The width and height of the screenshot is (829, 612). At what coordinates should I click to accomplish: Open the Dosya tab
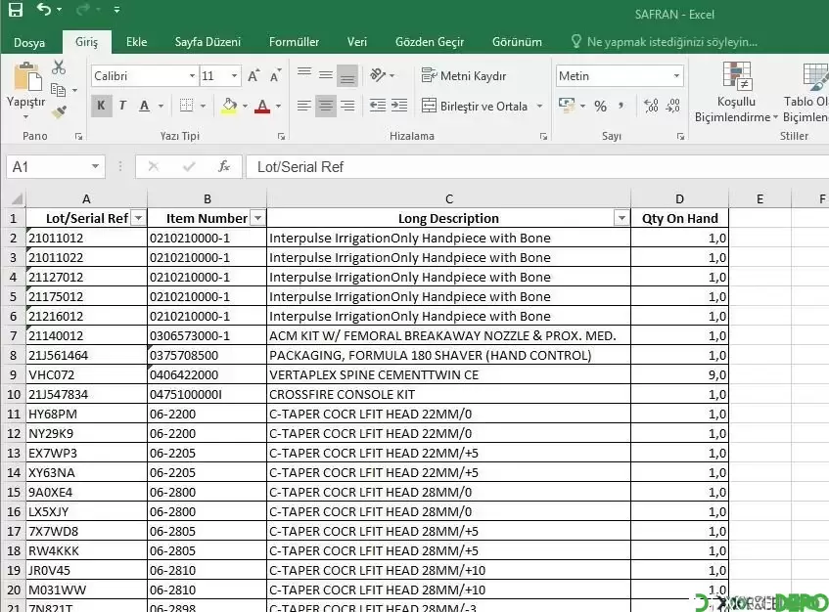[29, 42]
